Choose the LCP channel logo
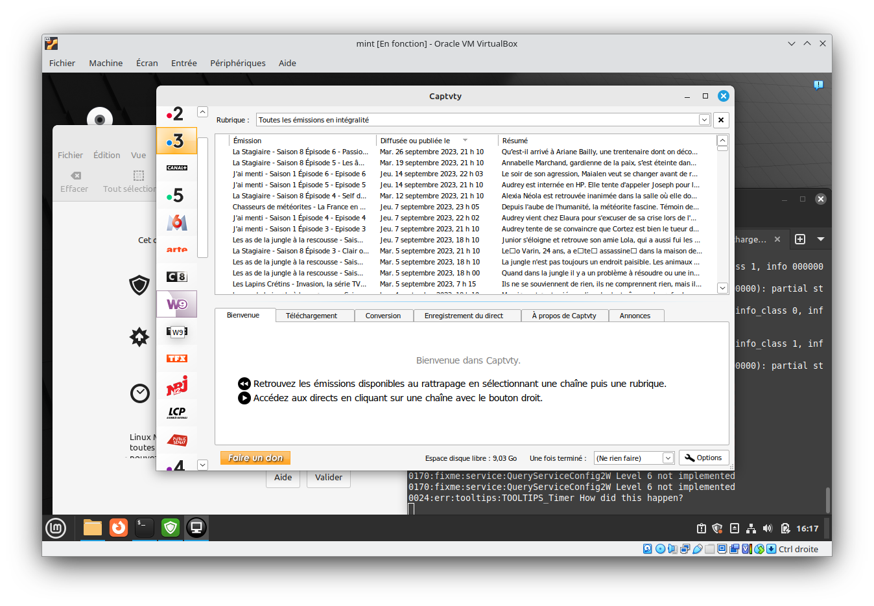This screenshot has width=874, height=606. 176,413
